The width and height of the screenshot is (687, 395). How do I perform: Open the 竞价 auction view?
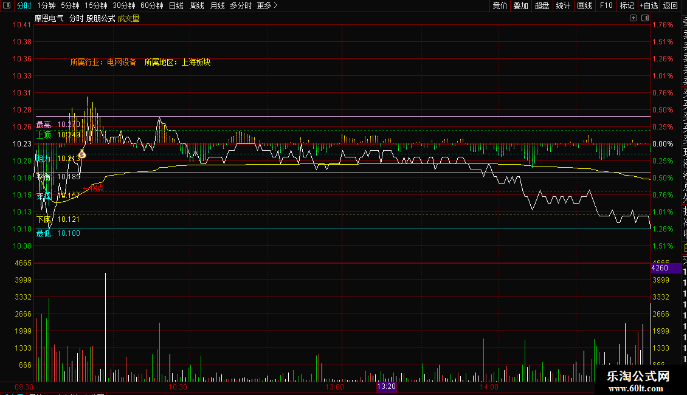click(x=500, y=5)
